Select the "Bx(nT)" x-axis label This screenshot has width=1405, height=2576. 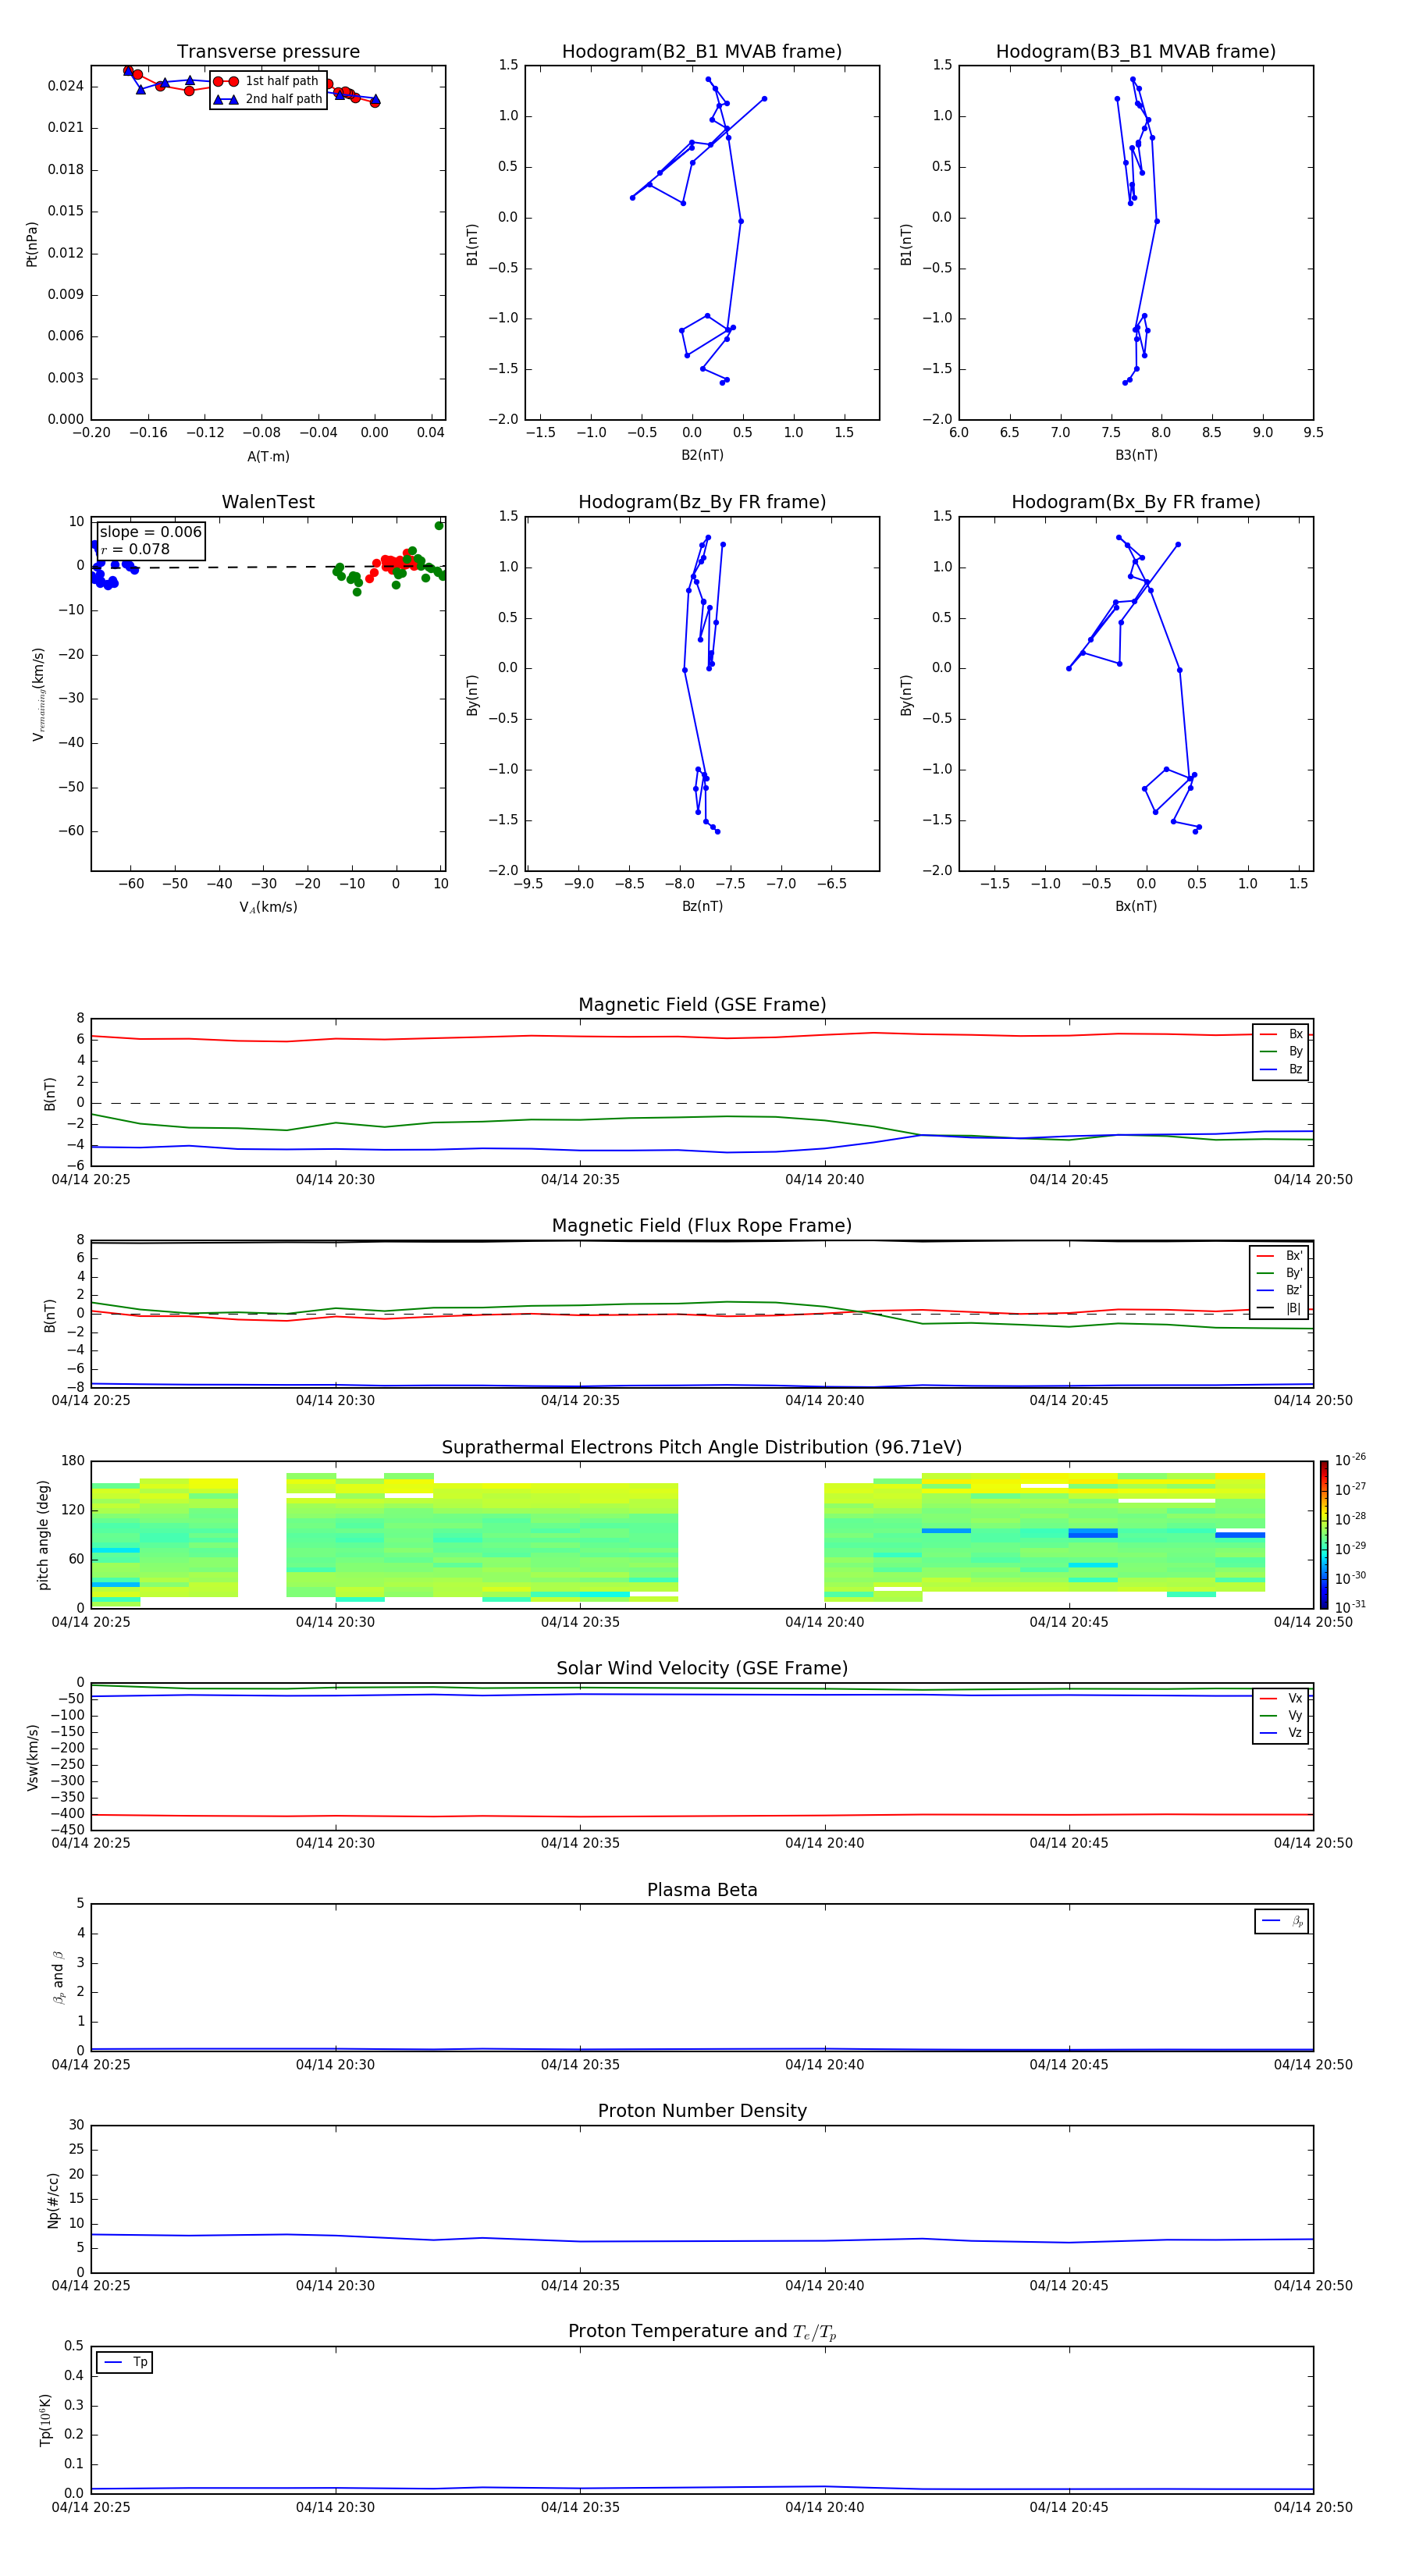(x=1136, y=906)
